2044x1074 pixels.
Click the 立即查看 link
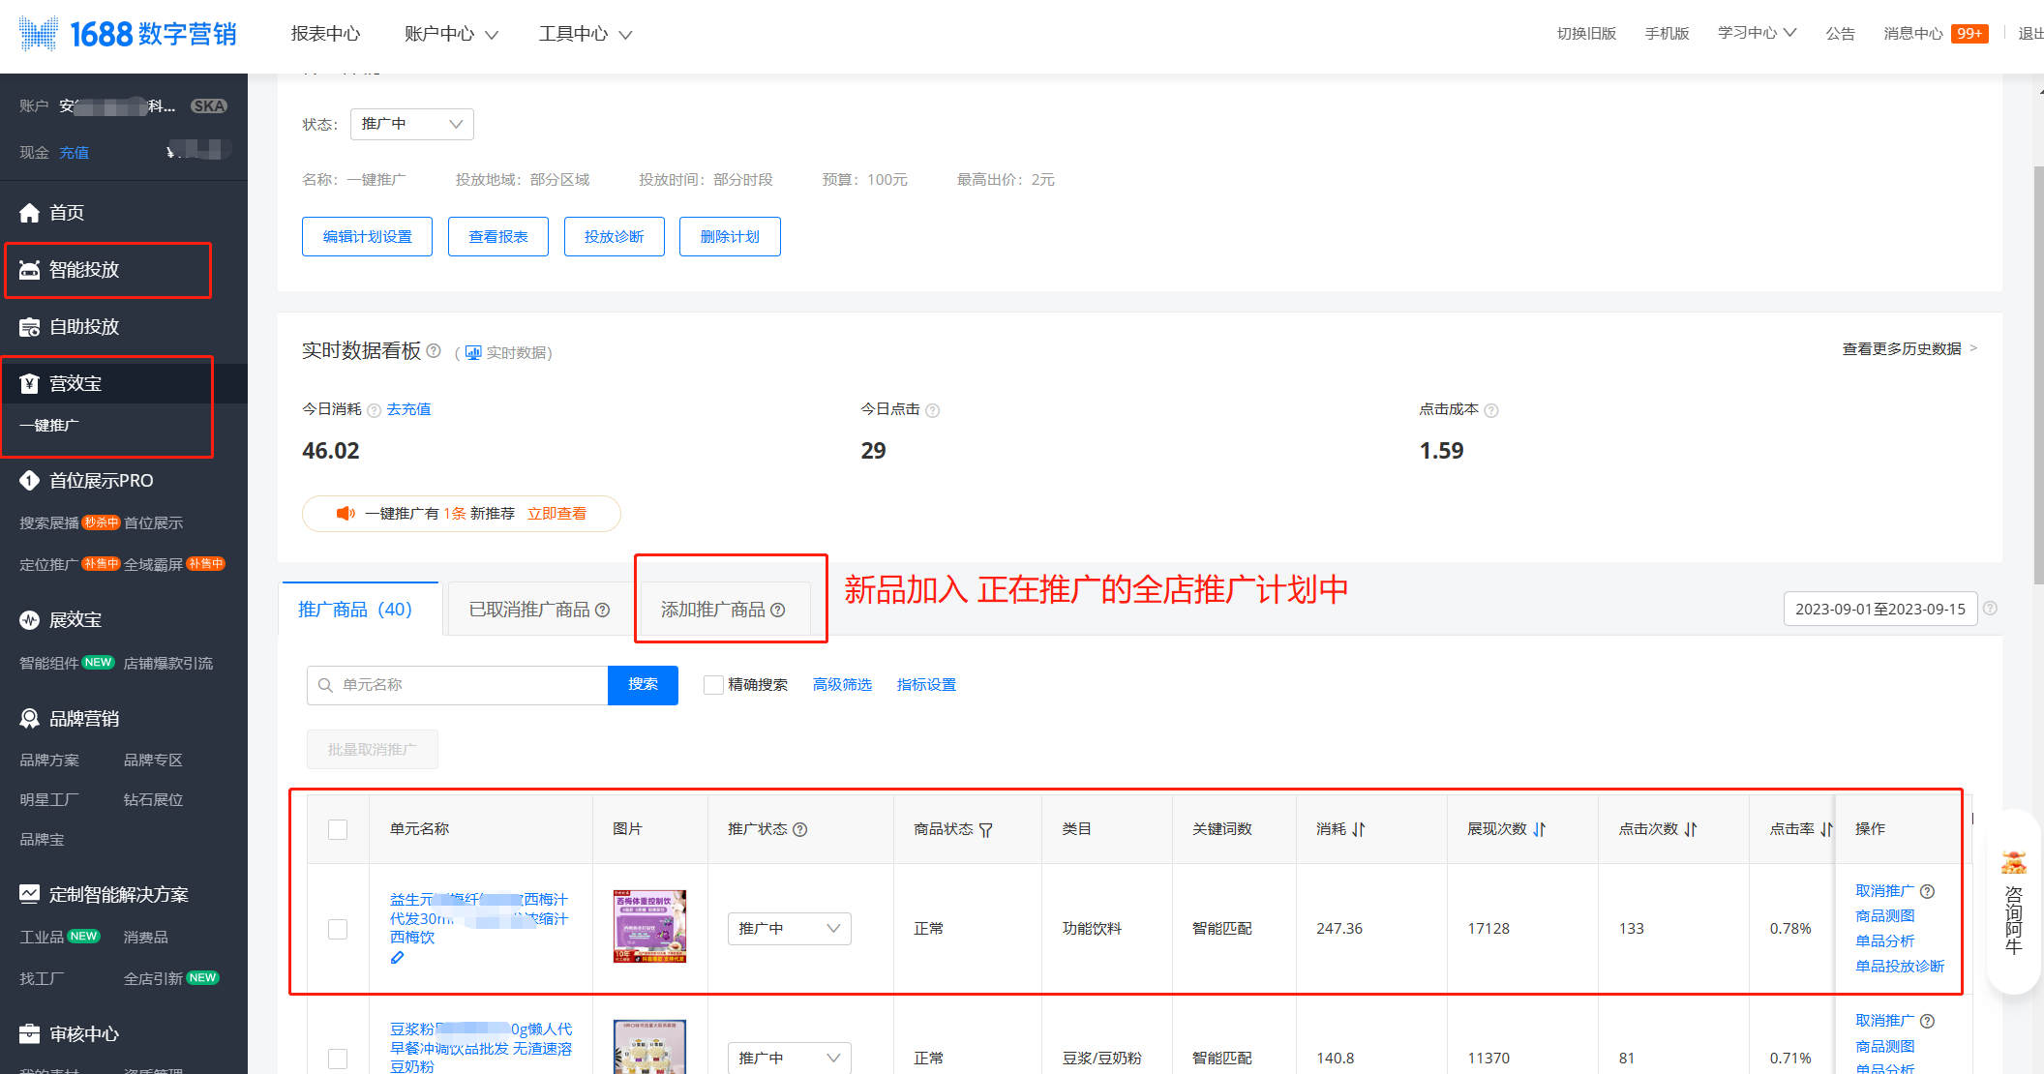tap(556, 514)
